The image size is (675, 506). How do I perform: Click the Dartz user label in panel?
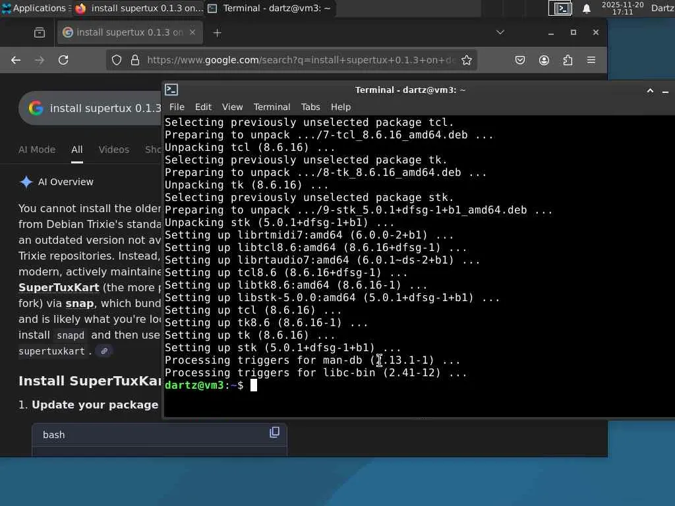[x=662, y=8]
